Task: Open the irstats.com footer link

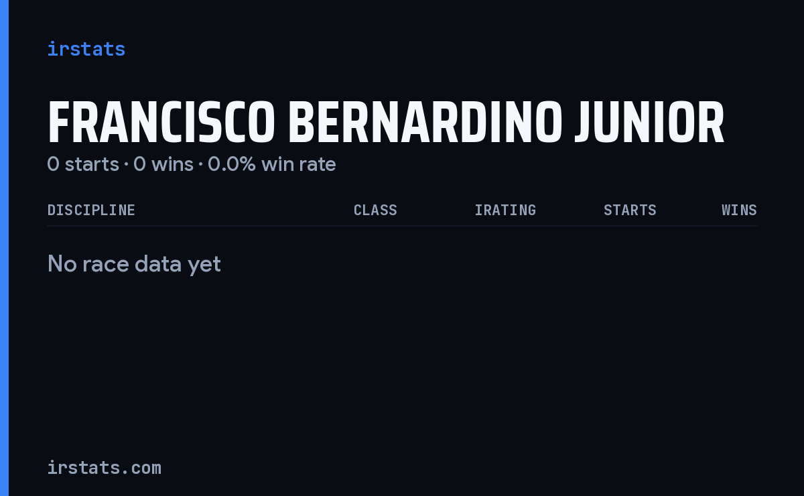Action: click(104, 467)
